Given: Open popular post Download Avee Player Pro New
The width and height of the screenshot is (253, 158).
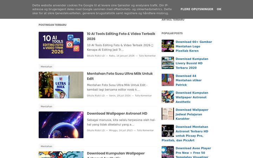Looking at the screenshot, I should [193, 152].
